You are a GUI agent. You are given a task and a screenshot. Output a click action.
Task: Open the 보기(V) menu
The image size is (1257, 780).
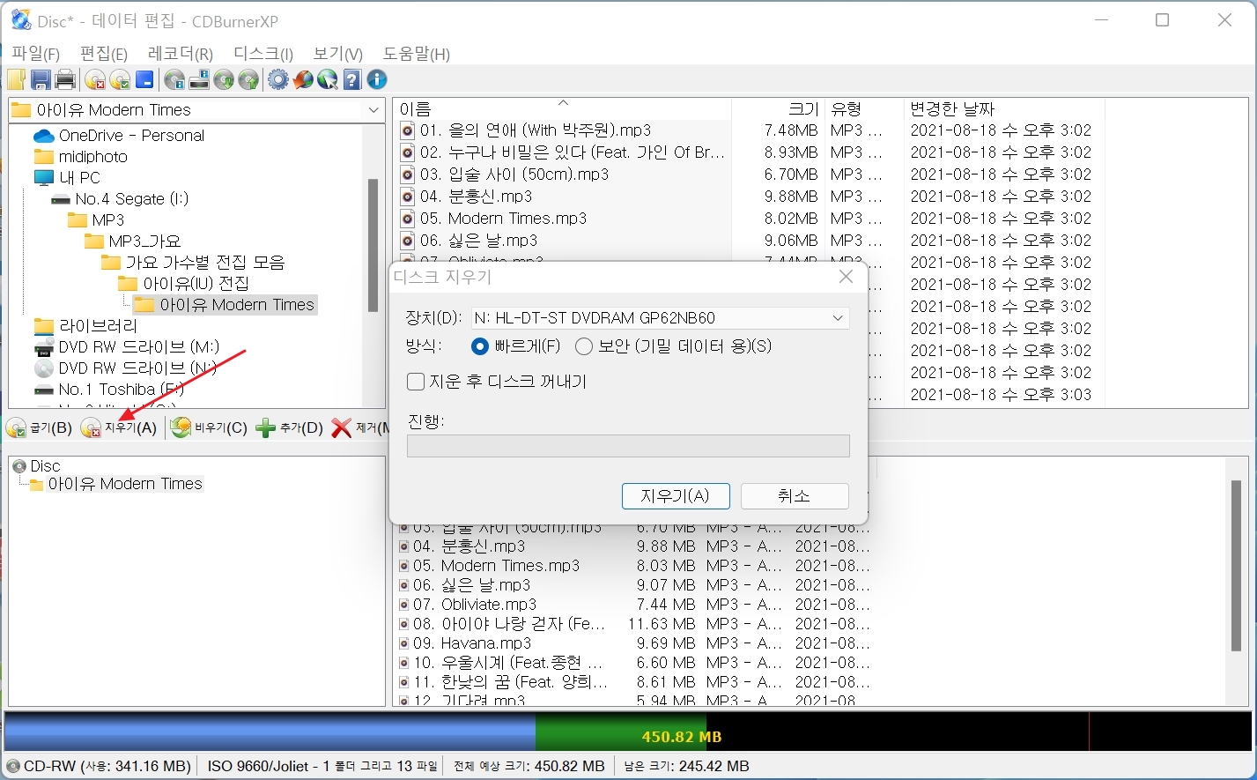coord(338,54)
